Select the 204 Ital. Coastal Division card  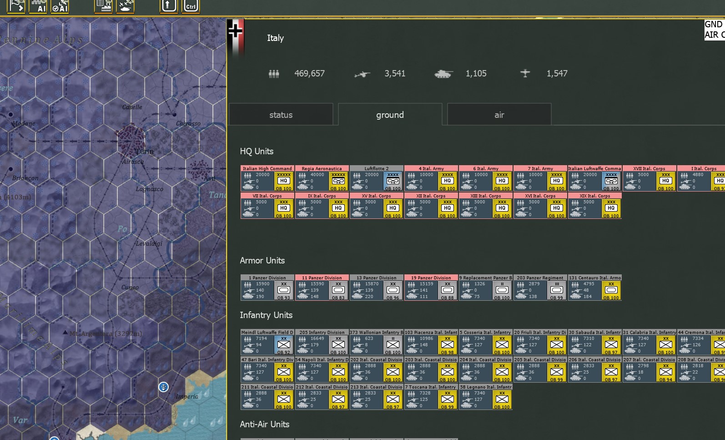(486, 369)
